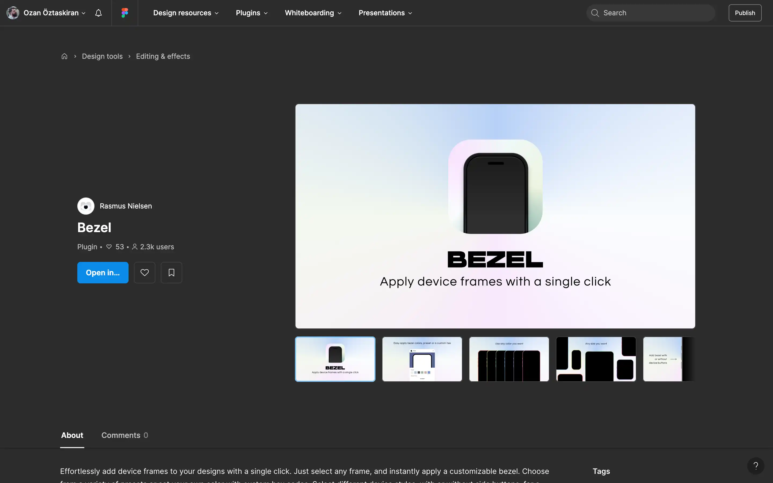
Task: Open the Plugins dropdown menu
Action: (x=252, y=13)
